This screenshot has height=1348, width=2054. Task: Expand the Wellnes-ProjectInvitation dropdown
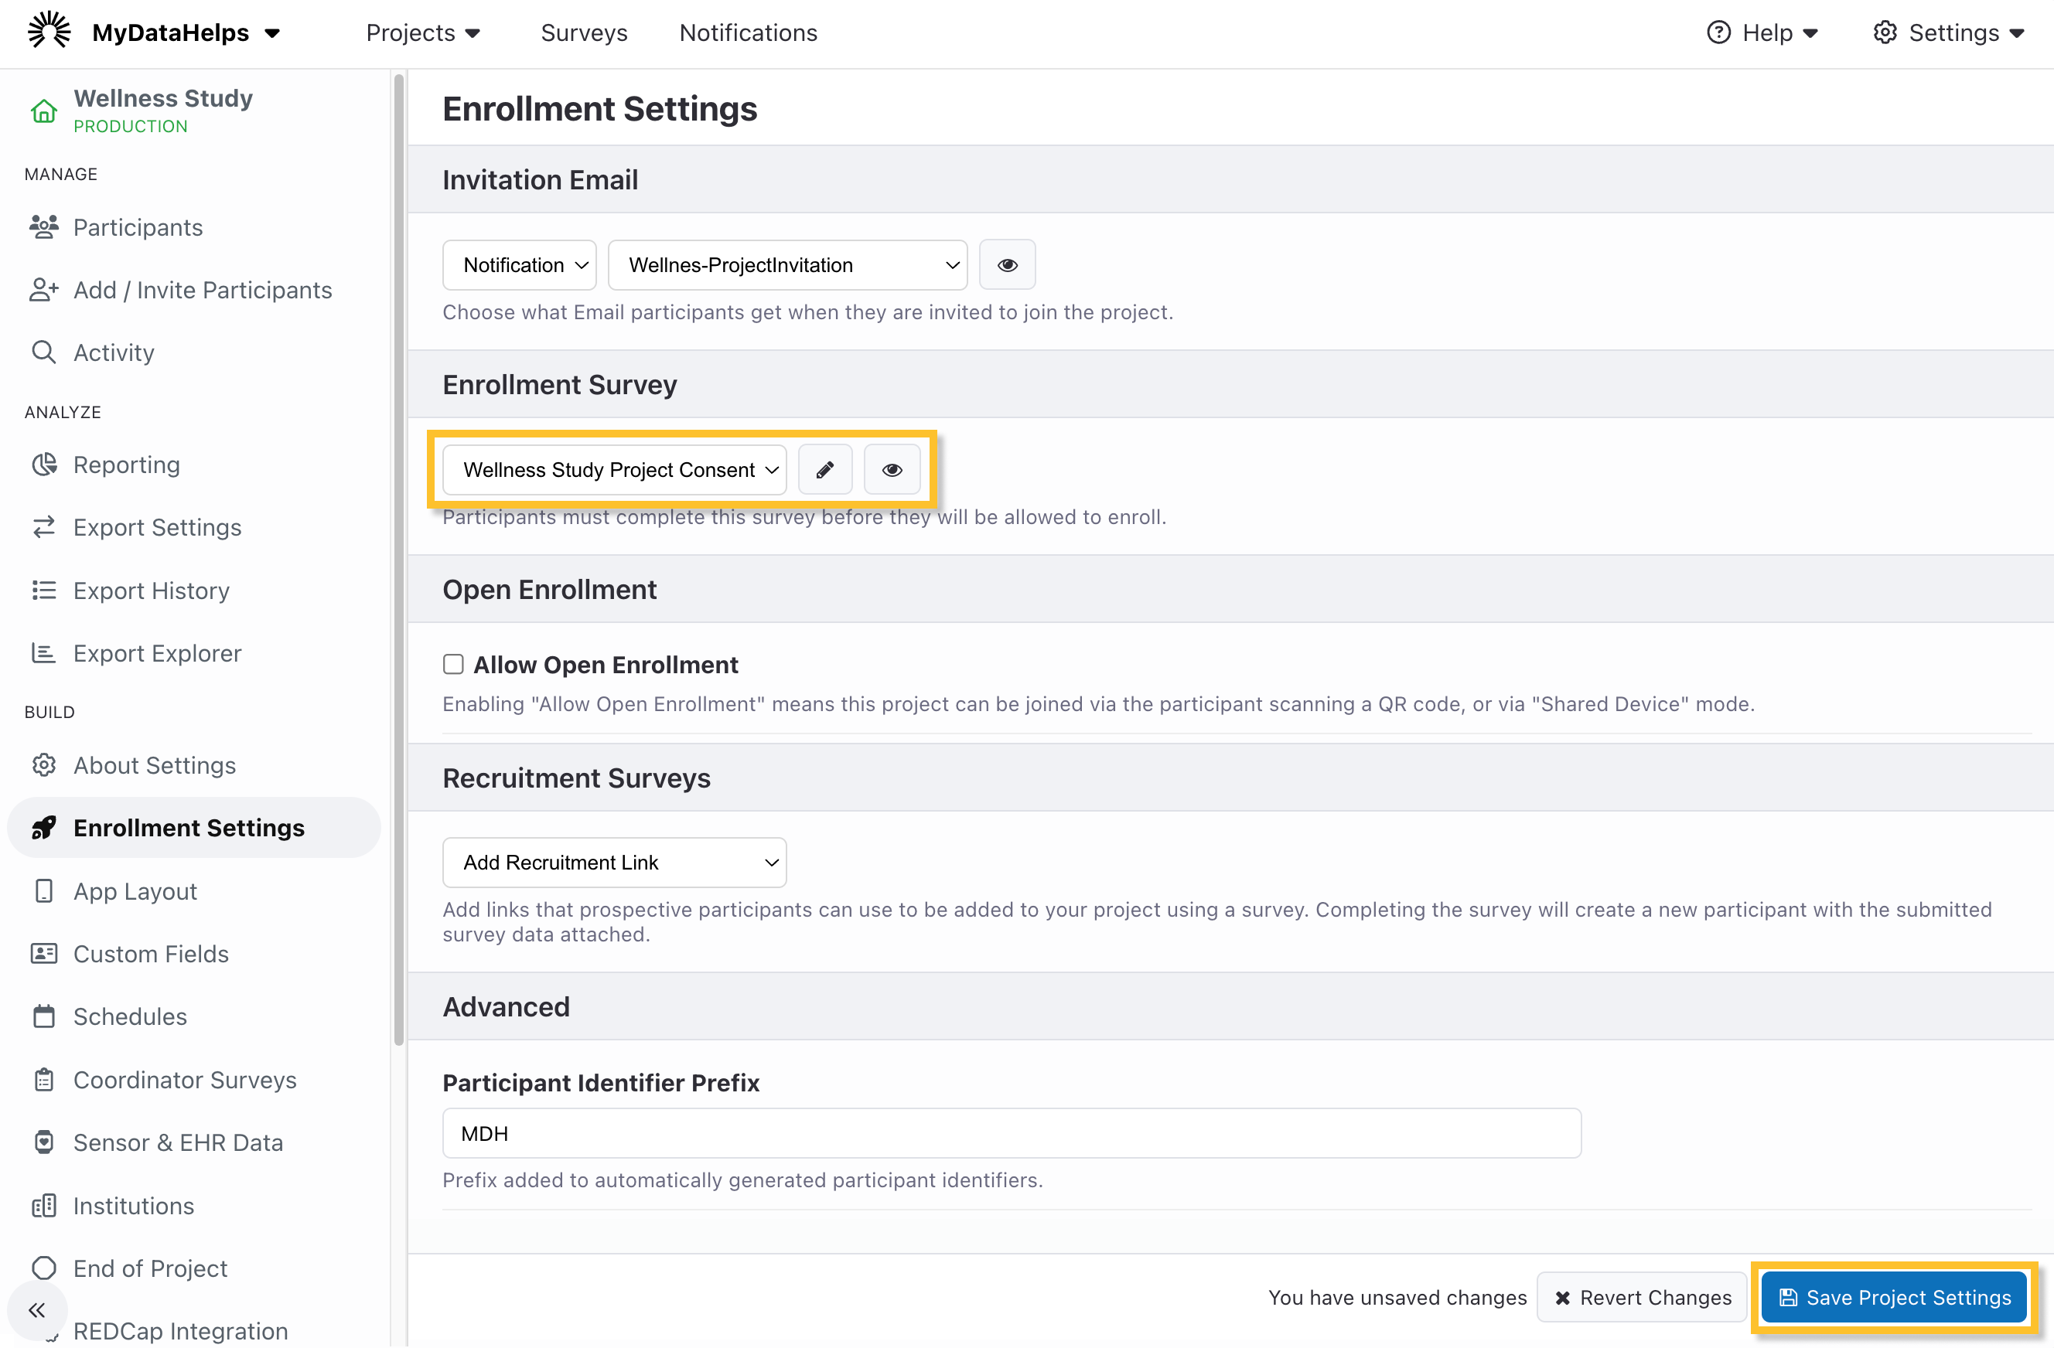tap(787, 265)
